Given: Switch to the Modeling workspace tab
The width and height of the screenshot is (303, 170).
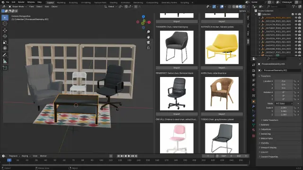Looking at the screenshot, I should 61,3.
